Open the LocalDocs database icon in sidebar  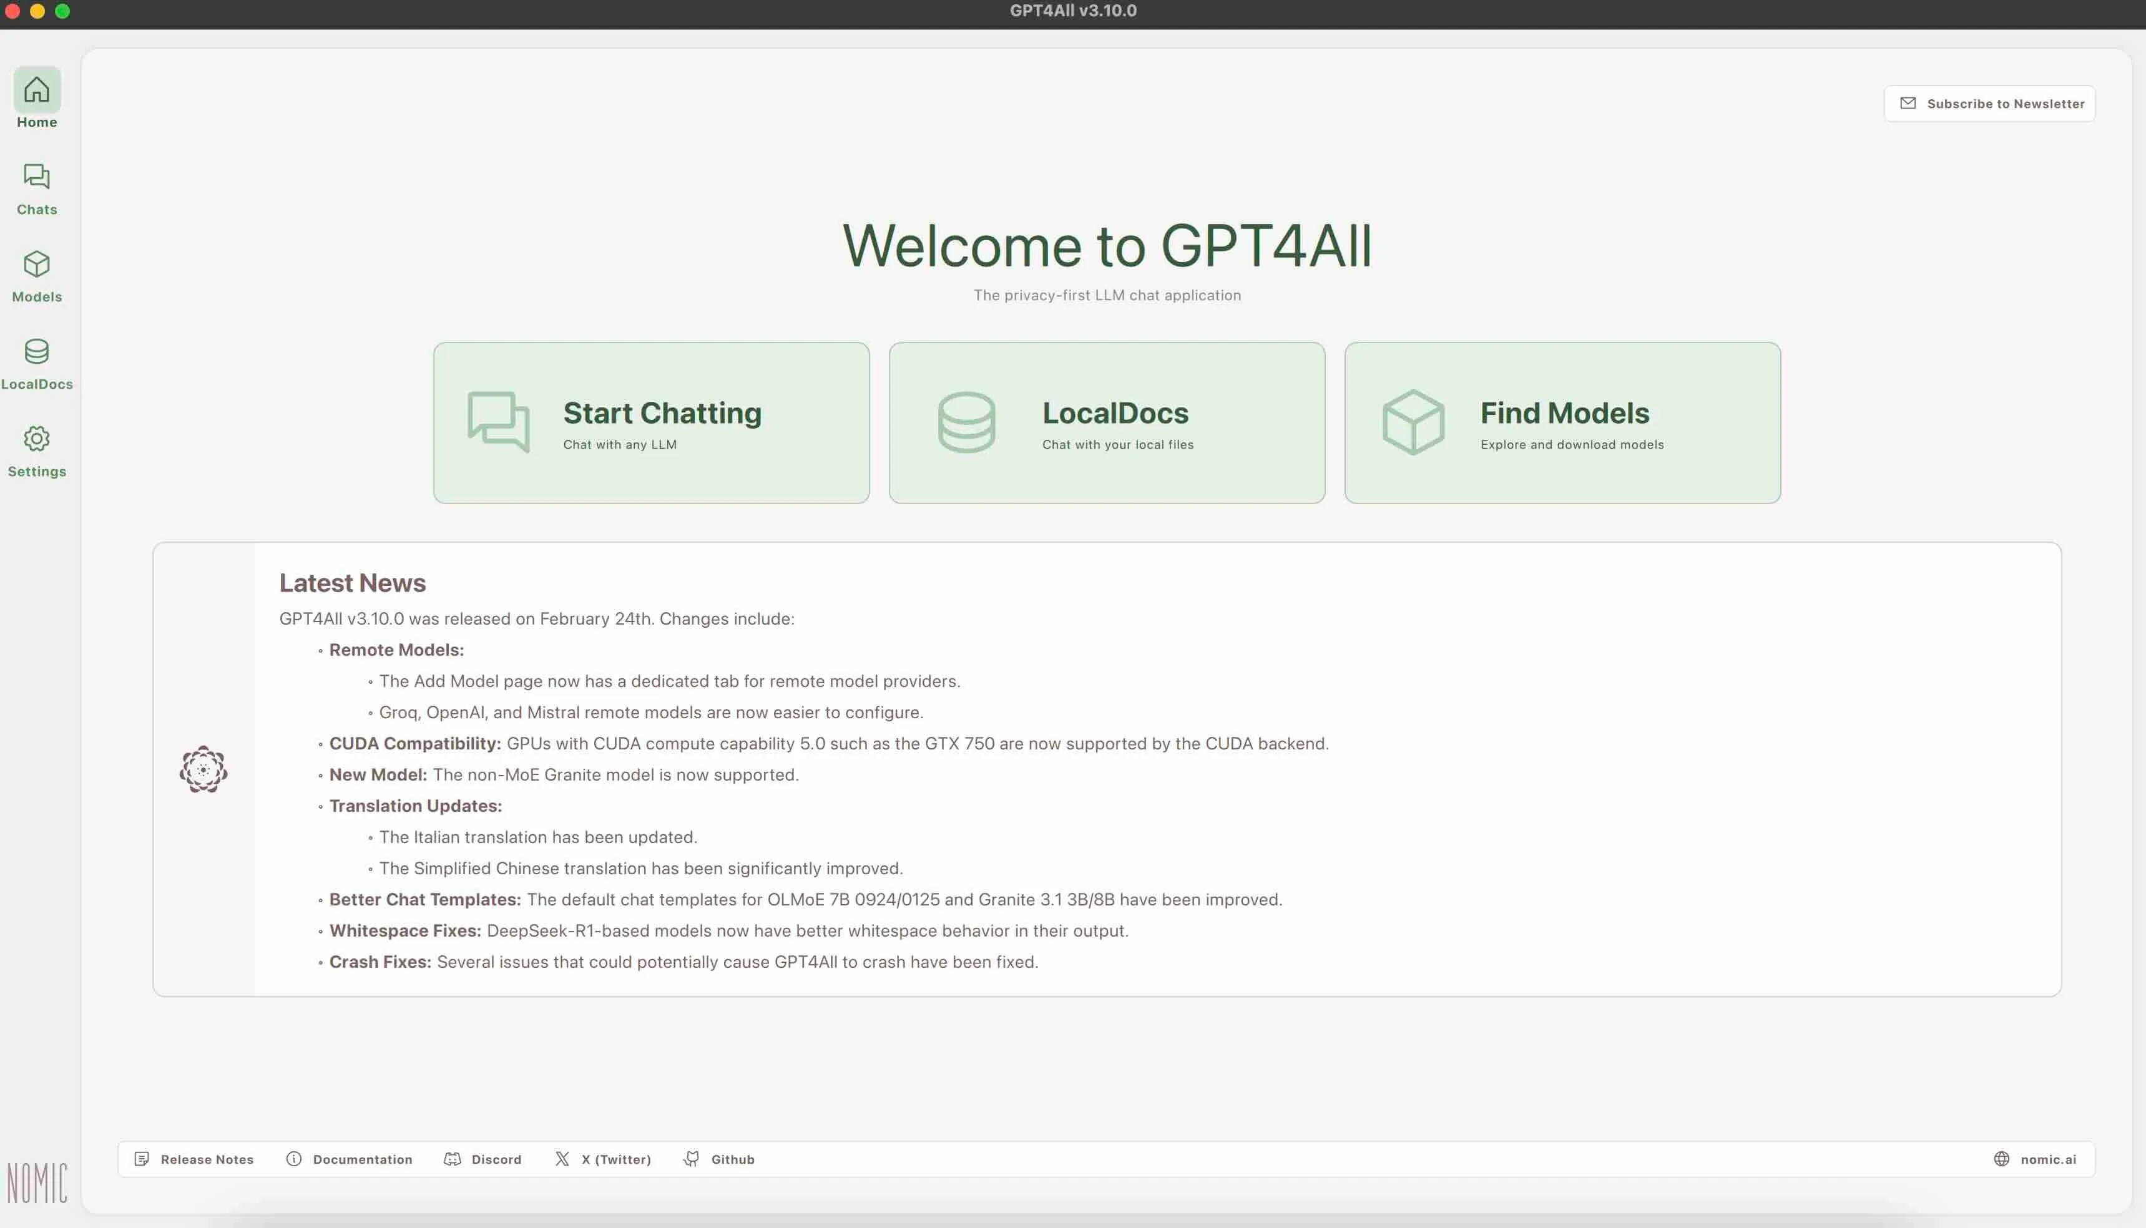(36, 351)
